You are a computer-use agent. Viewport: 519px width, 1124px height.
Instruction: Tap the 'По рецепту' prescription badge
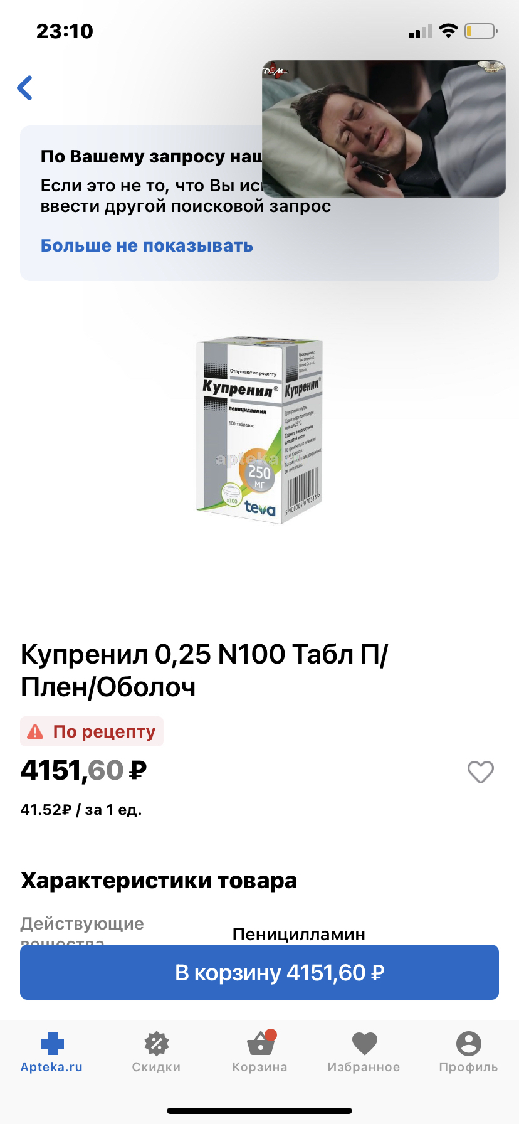pos(92,731)
